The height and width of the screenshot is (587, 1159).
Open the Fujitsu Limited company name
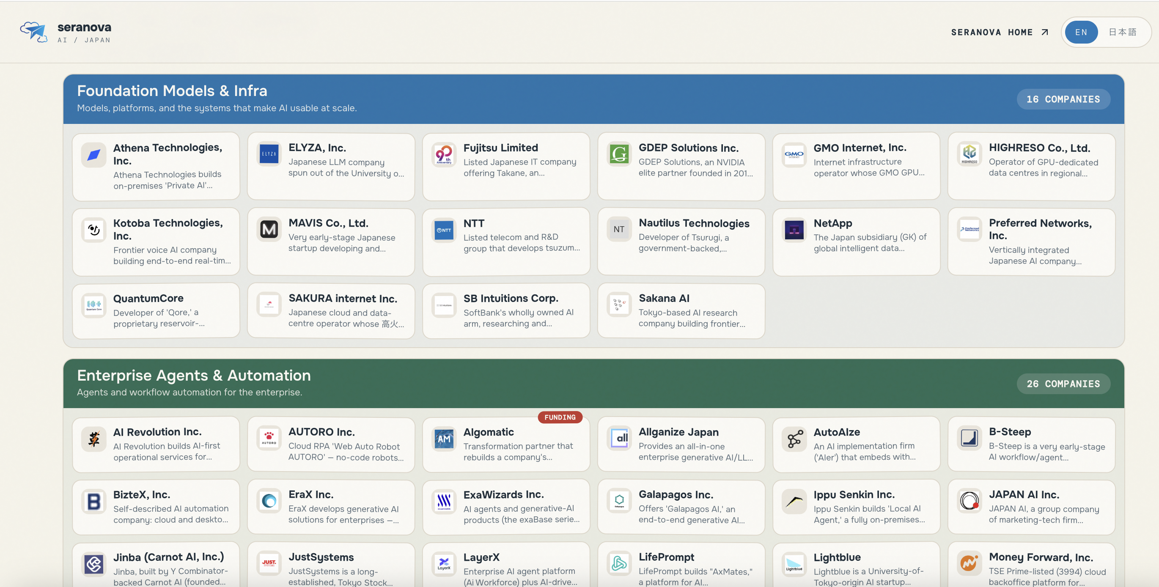point(501,148)
